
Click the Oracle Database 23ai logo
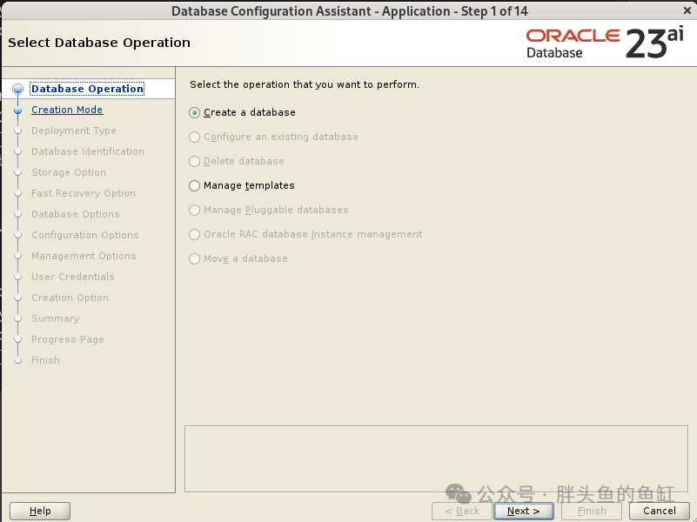point(605,43)
